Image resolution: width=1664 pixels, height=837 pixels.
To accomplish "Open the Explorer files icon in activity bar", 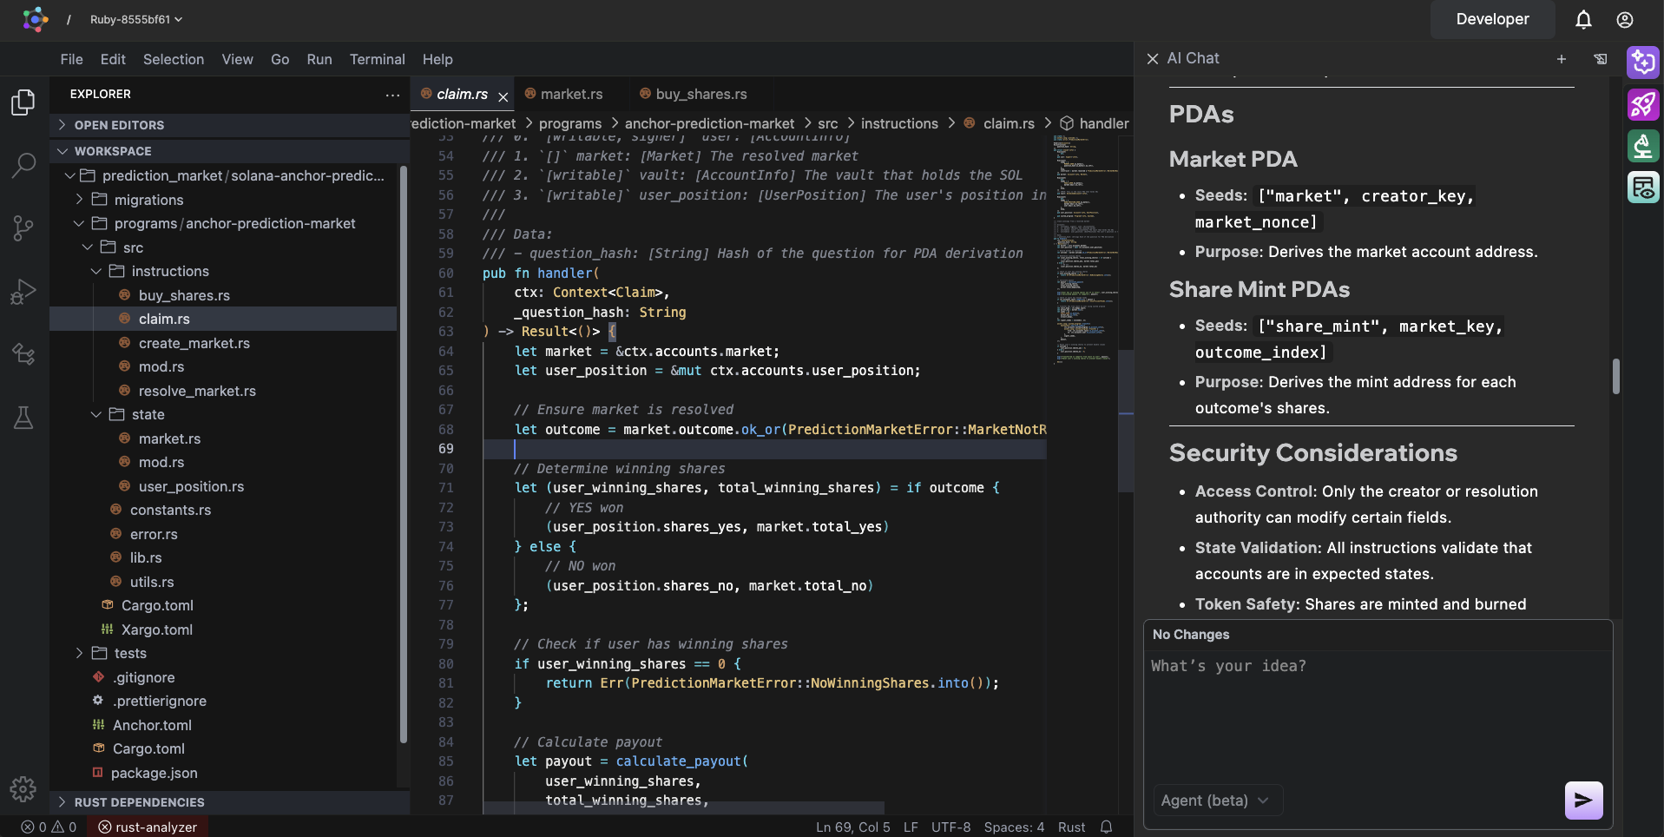I will coord(23,102).
